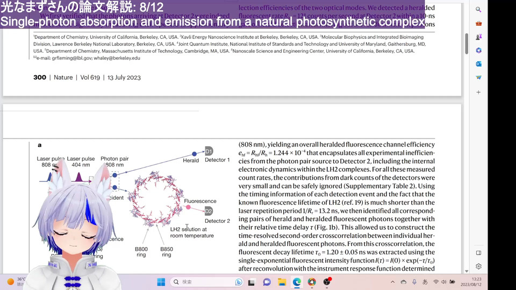
Task: Click the 'ref. 19' citation
Action: [x=353, y=202]
